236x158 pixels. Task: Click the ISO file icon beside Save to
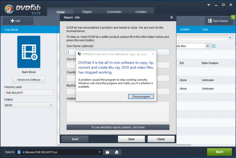pyautogui.click(x=19, y=152)
